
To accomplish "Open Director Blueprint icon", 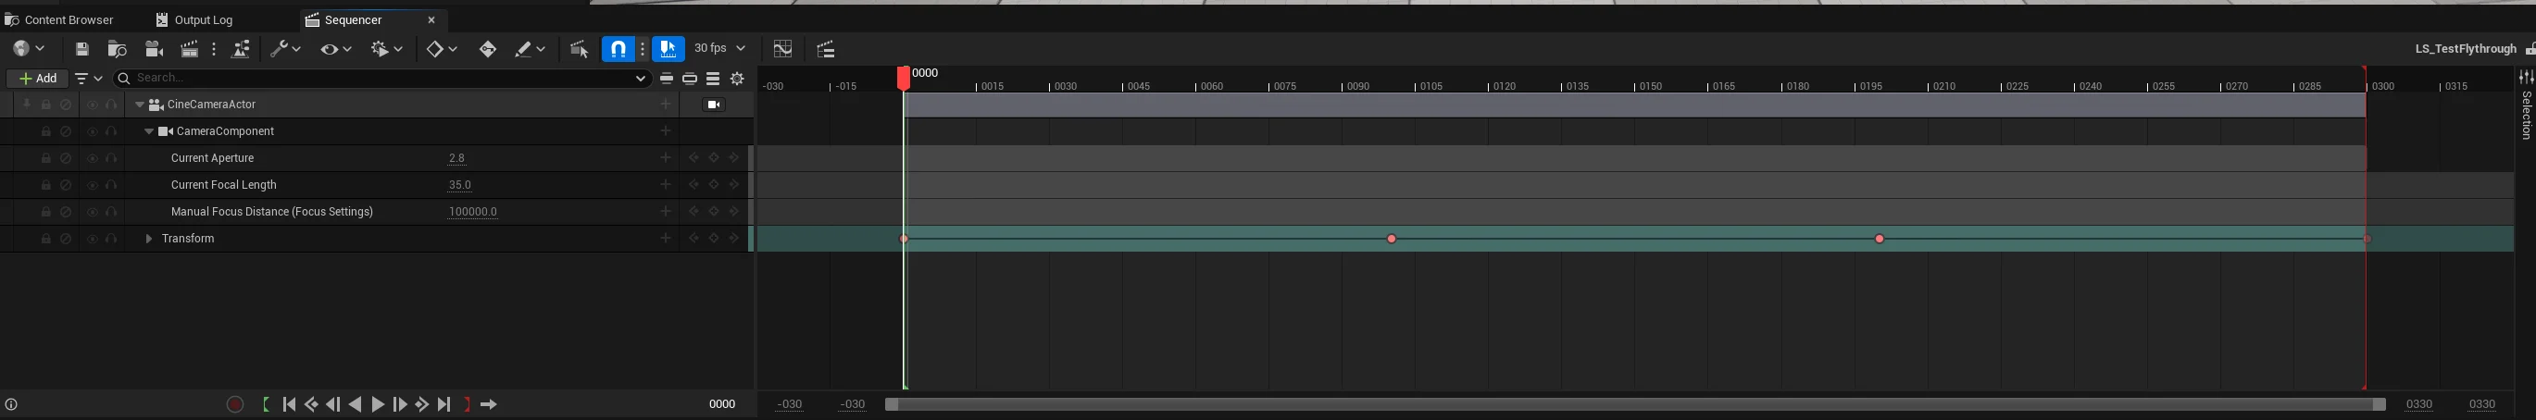I will coord(242,48).
